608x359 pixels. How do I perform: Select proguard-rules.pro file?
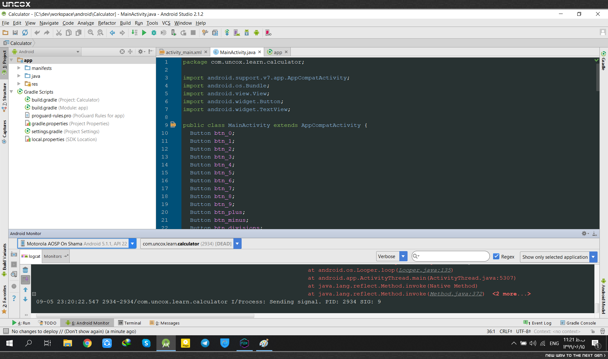[74, 115]
